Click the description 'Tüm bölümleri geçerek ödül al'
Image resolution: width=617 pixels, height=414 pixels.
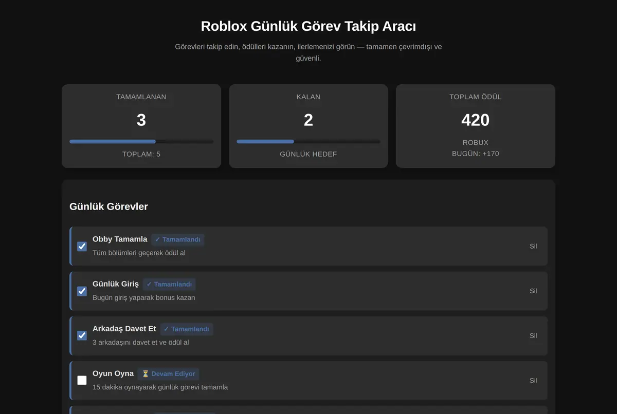pyautogui.click(x=139, y=253)
